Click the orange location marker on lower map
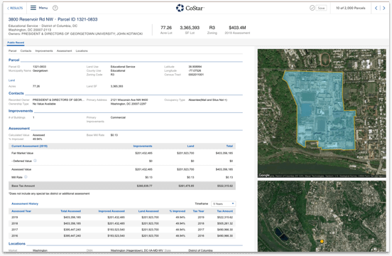This screenshot has width=392, height=256. click(x=322, y=242)
